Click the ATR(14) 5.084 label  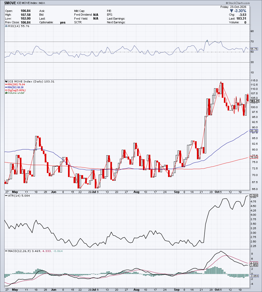point(19,196)
